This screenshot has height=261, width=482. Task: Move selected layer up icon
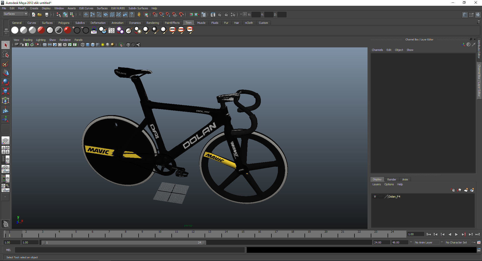[x=453, y=190]
